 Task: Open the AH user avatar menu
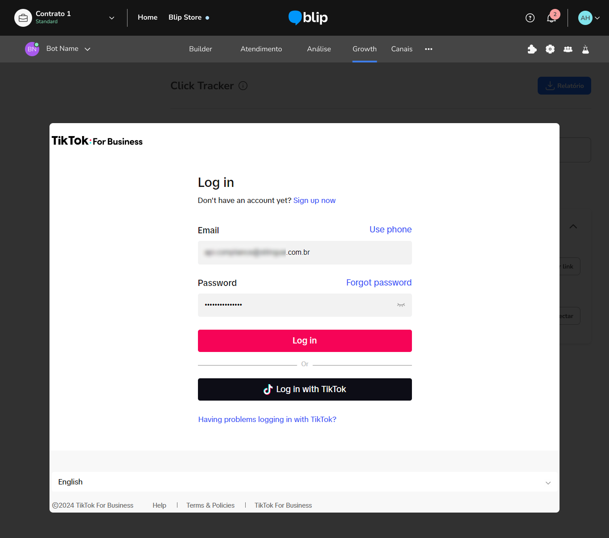pos(585,18)
